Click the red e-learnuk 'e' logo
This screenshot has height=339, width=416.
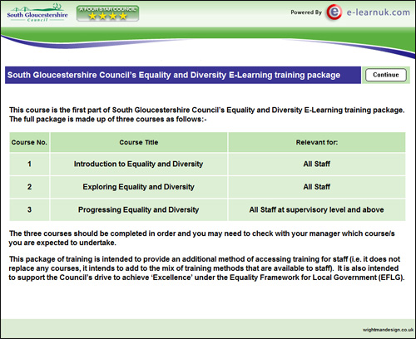click(x=334, y=12)
